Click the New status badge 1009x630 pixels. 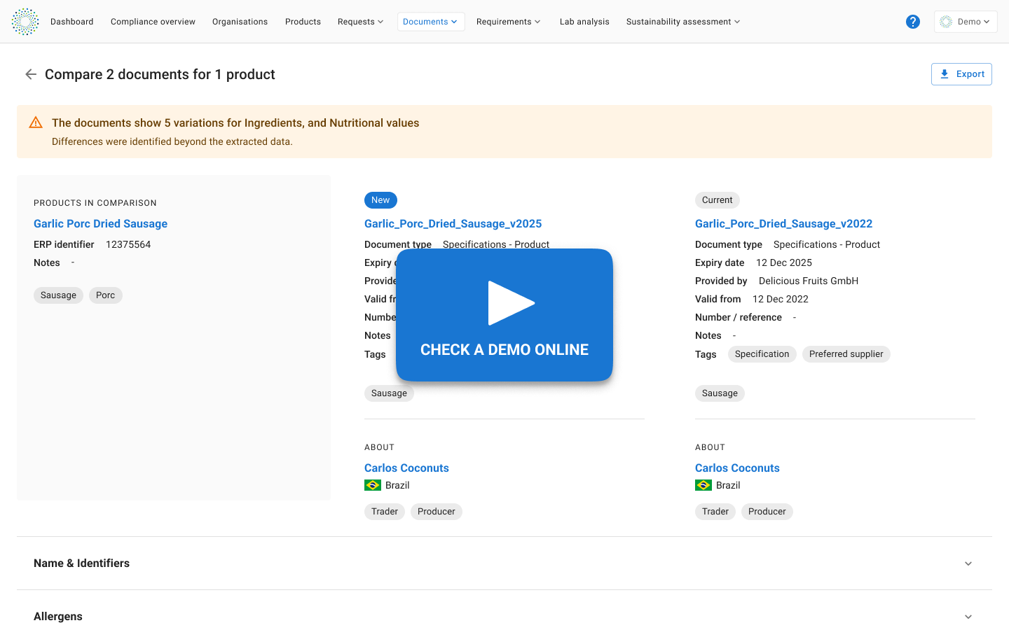[381, 200]
